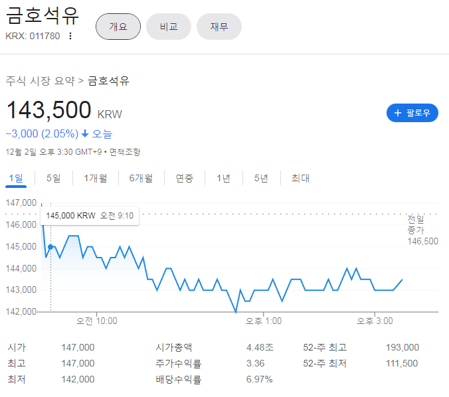Click the KRX: 011780 ticker text
Viewport: 449px width, 397px height.
(33, 36)
